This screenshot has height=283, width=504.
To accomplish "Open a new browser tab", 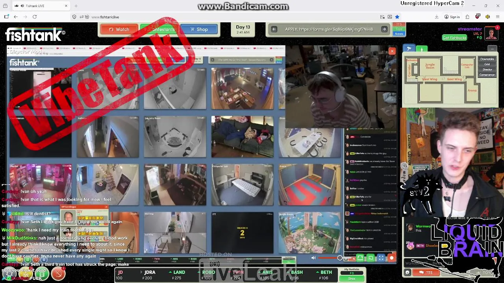I will (76, 6).
